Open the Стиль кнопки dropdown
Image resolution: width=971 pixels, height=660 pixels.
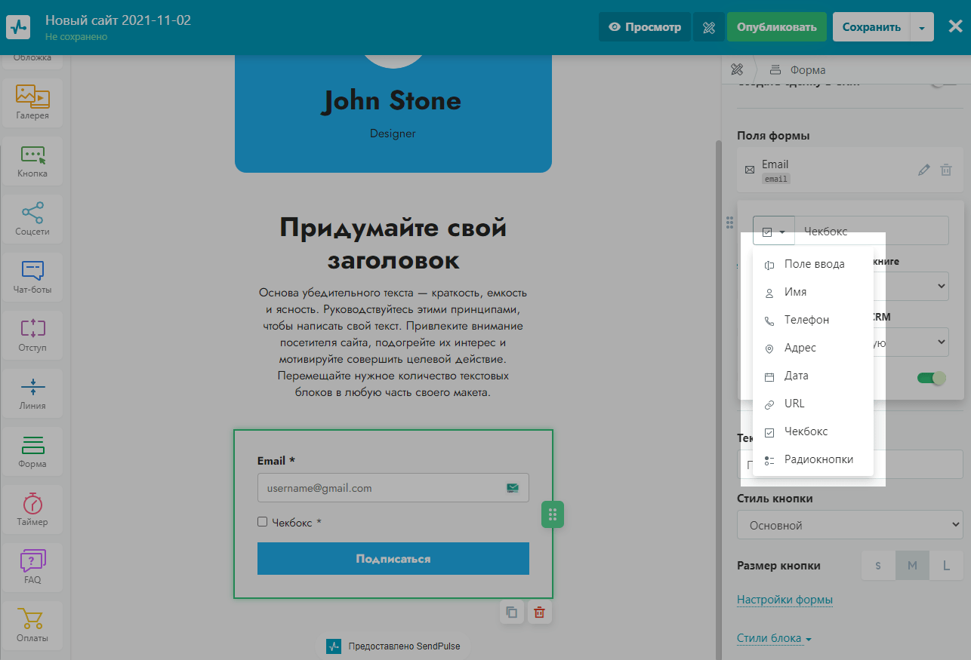tap(849, 525)
